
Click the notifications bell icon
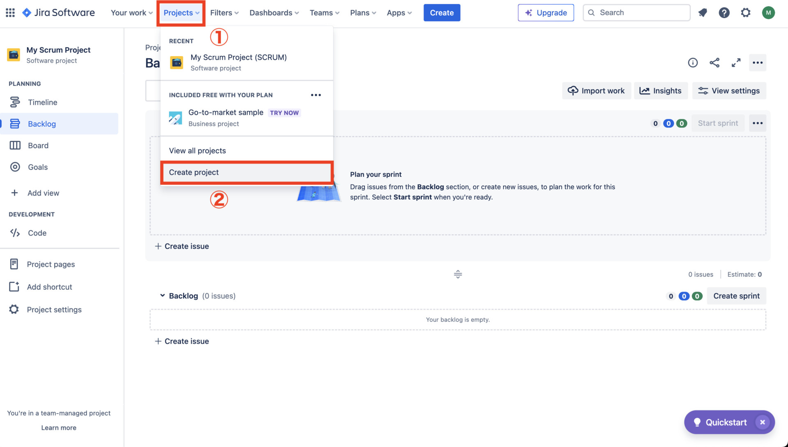pos(703,12)
